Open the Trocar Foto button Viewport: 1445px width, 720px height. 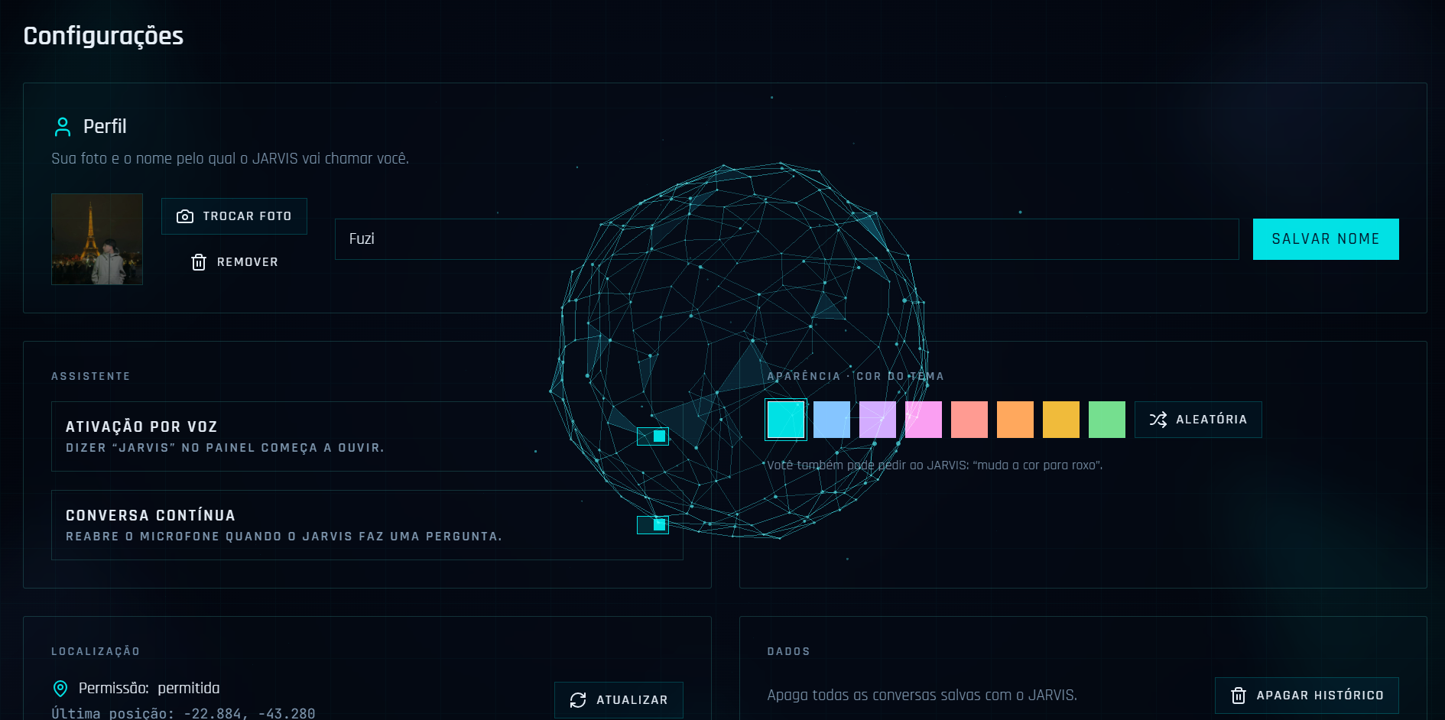(234, 216)
